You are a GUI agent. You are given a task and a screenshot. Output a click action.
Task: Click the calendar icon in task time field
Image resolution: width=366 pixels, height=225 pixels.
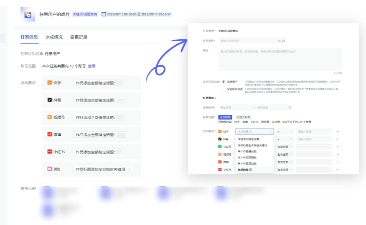[290, 108]
